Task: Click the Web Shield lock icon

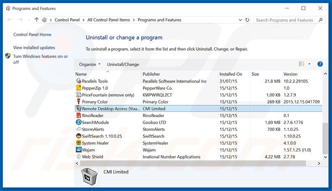Action: tap(79, 157)
